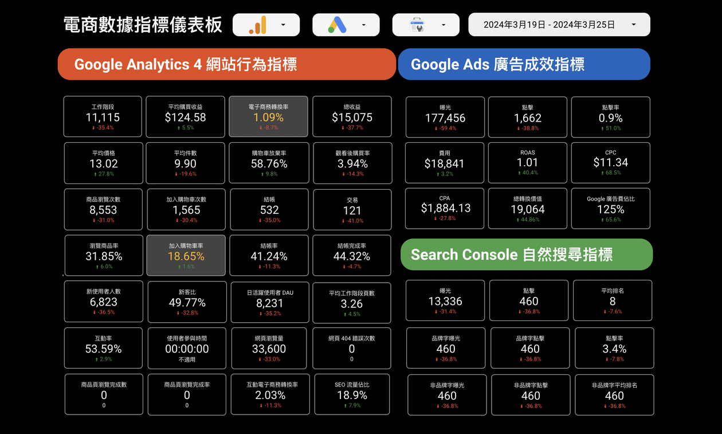Expand the Google Ads data source arrow
The image size is (722, 434).
(363, 25)
